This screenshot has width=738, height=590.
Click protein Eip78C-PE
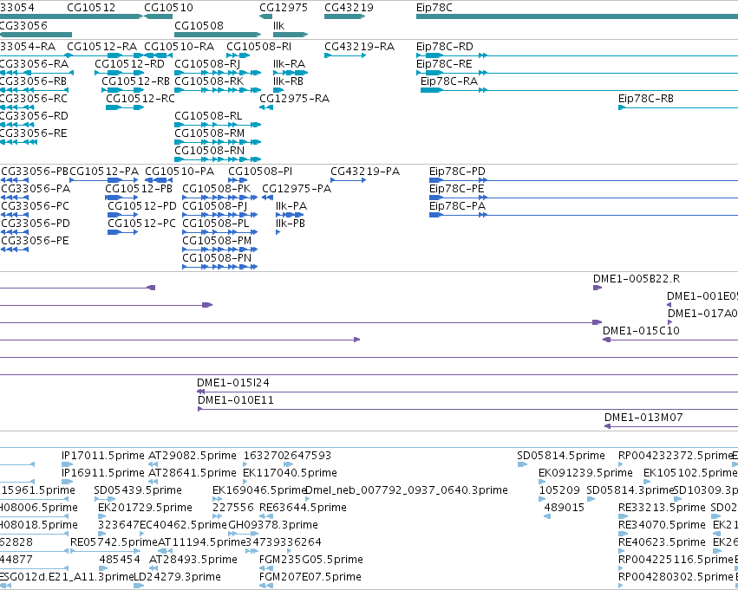(456, 189)
